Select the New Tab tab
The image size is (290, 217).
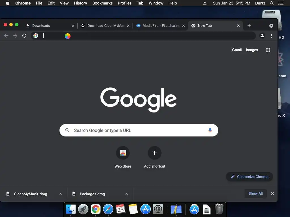[216, 26]
